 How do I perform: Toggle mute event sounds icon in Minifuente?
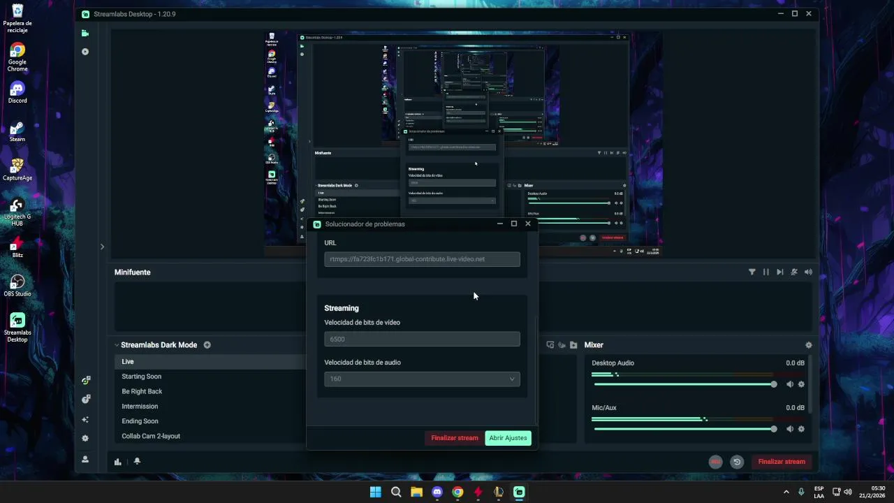(x=794, y=272)
